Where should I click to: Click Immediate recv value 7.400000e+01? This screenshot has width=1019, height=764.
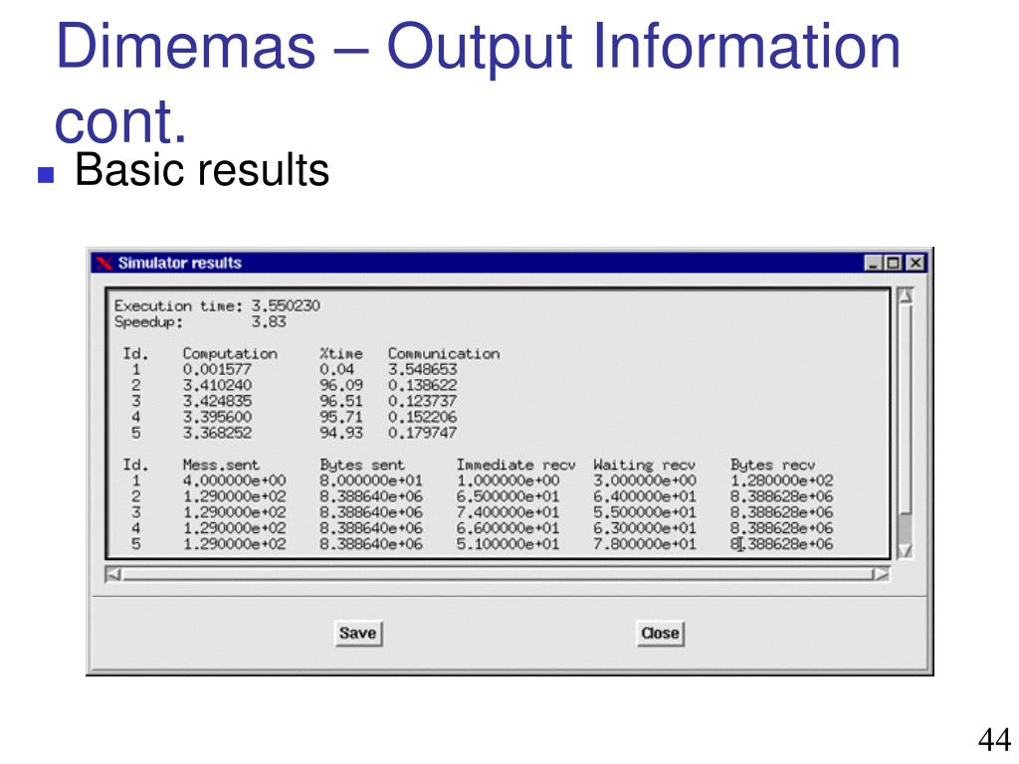(x=508, y=512)
